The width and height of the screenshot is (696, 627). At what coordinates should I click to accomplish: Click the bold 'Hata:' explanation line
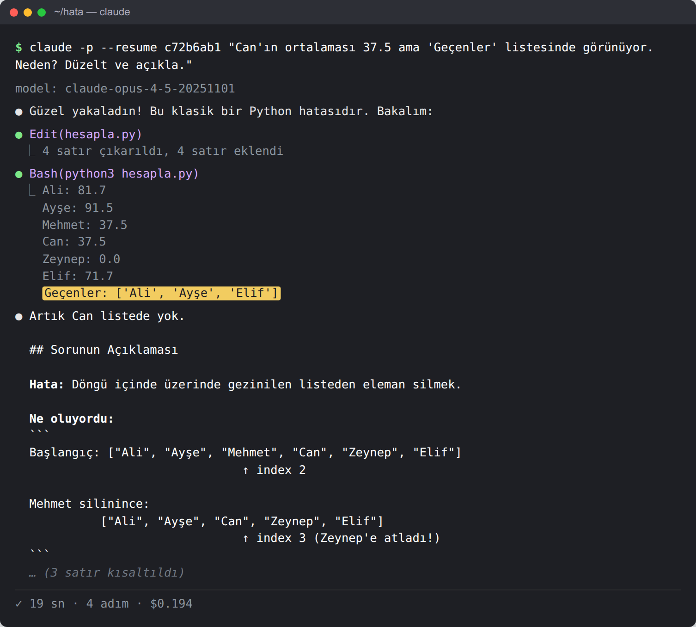click(245, 384)
